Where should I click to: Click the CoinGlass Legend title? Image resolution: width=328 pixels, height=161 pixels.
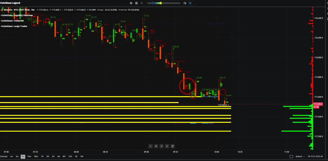(x=10, y=3)
